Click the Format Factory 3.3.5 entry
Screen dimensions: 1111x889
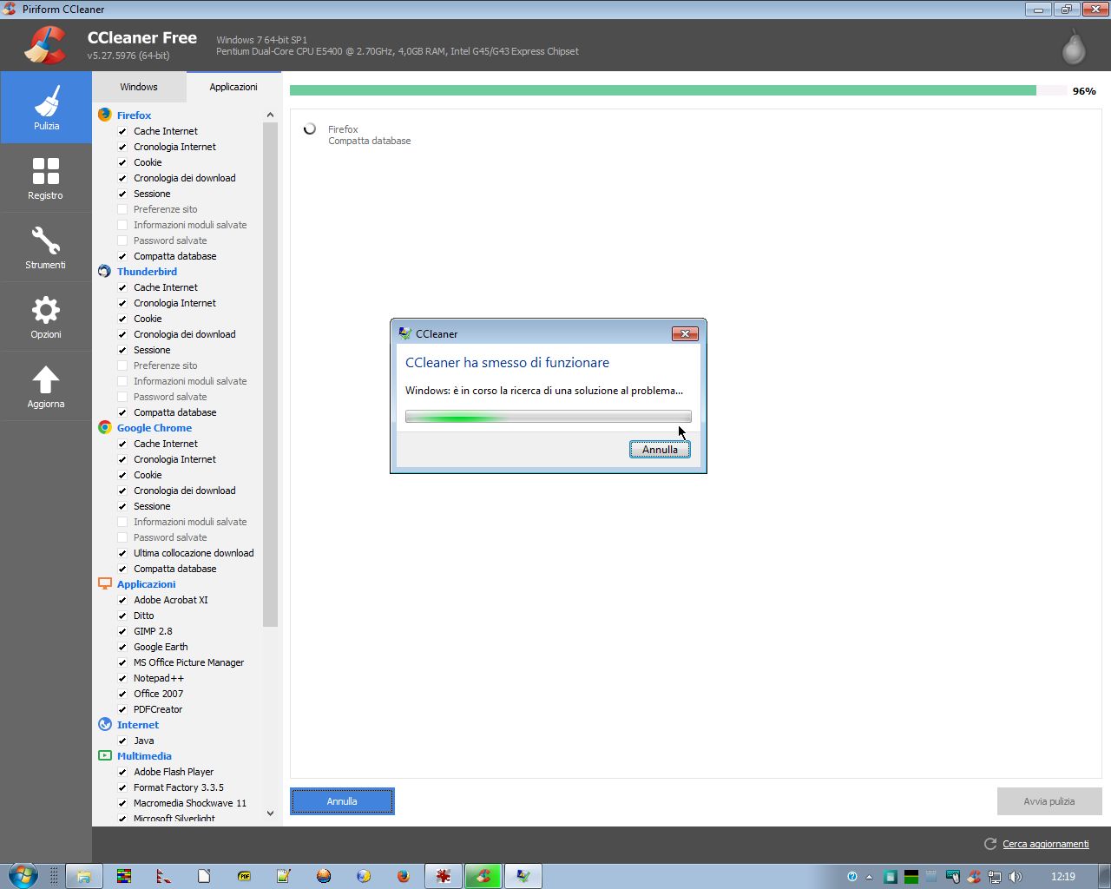click(179, 787)
